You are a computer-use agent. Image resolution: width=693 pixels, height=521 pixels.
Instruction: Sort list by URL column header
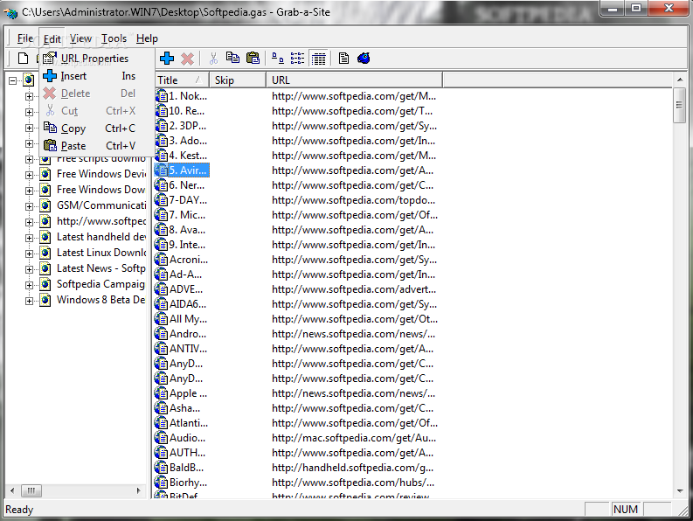pyautogui.click(x=354, y=80)
